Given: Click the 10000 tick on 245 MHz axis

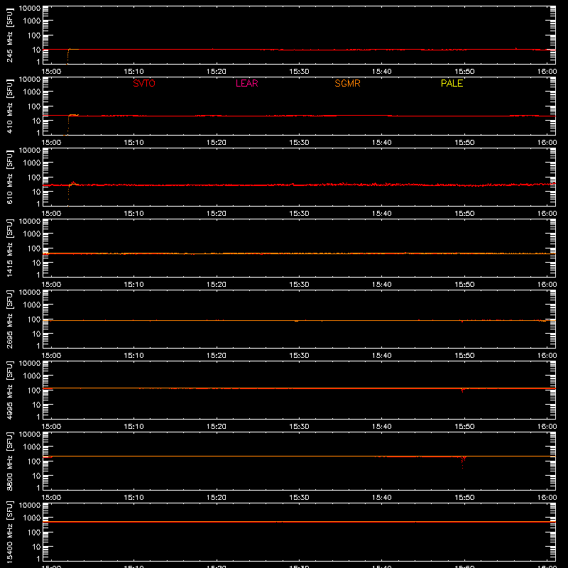Looking at the screenshot, I should (x=30, y=9).
